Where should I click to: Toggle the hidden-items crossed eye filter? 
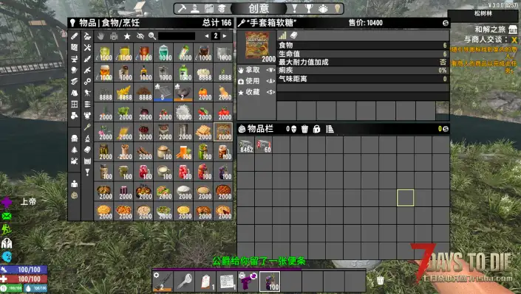click(x=140, y=36)
